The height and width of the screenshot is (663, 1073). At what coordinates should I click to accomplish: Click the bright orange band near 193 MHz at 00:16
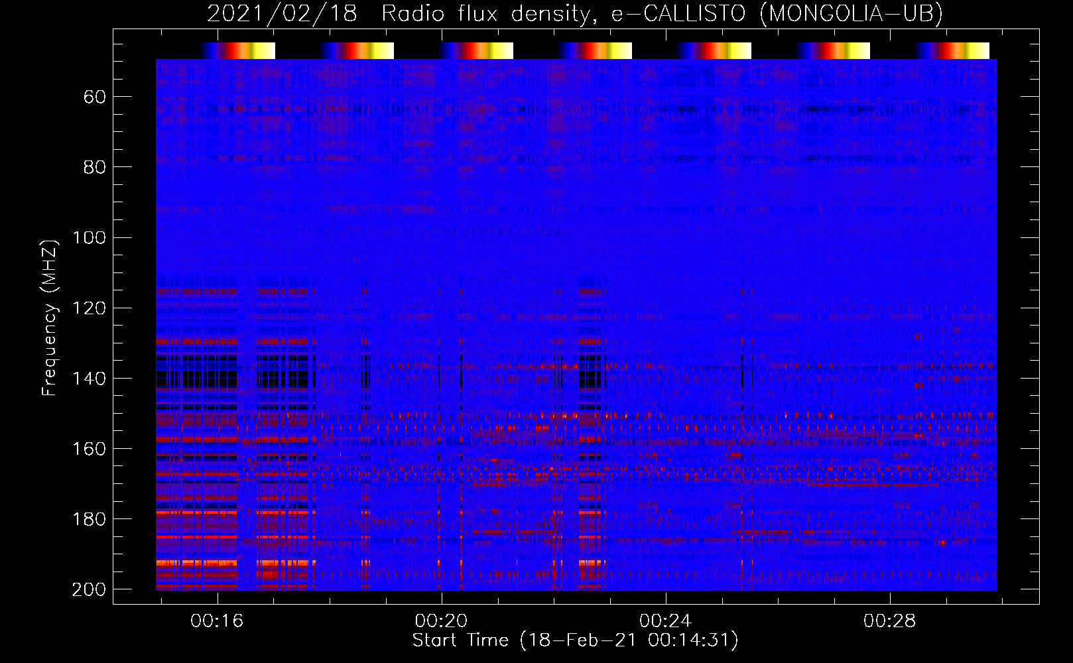tap(196, 563)
